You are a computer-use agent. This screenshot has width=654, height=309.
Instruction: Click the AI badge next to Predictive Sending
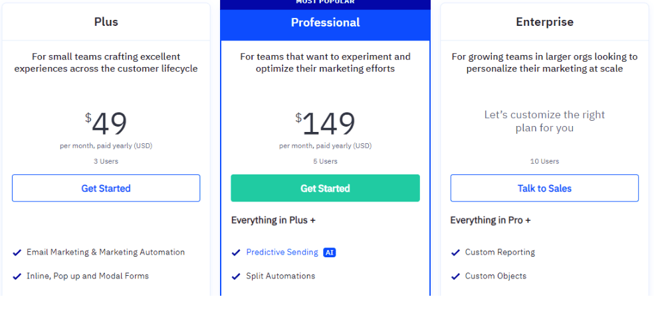(x=330, y=253)
